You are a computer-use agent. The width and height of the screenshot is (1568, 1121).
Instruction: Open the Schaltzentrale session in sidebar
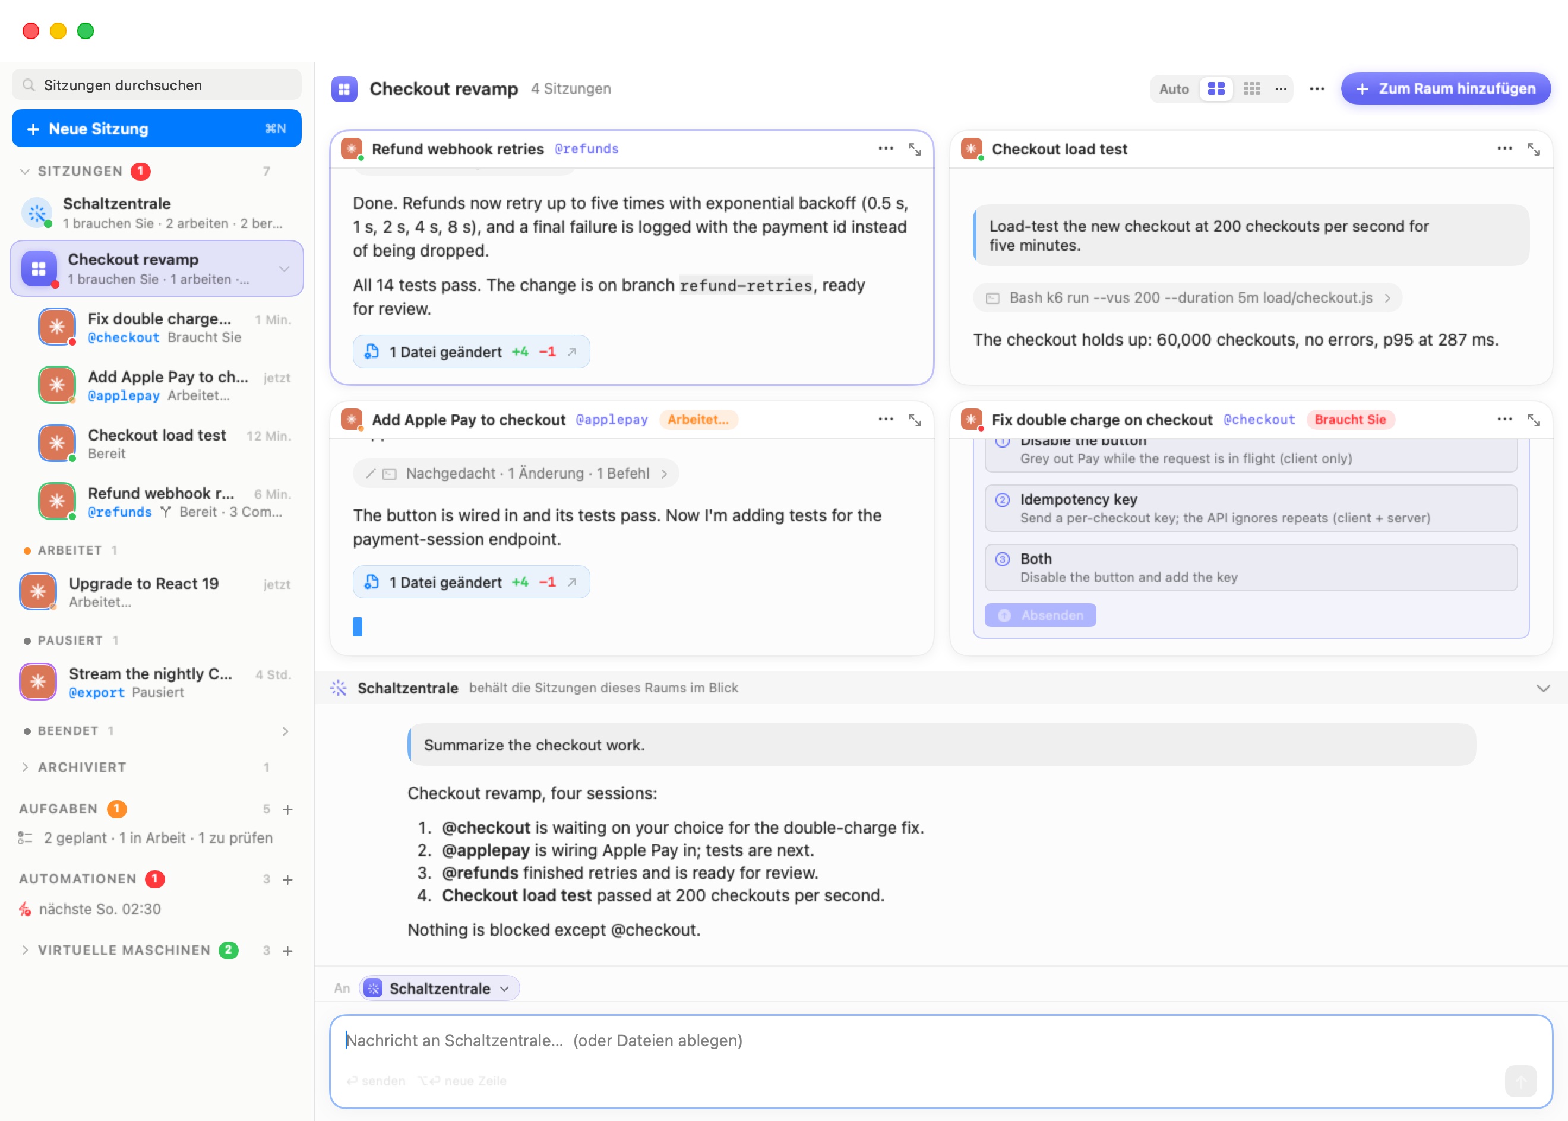[x=157, y=213]
